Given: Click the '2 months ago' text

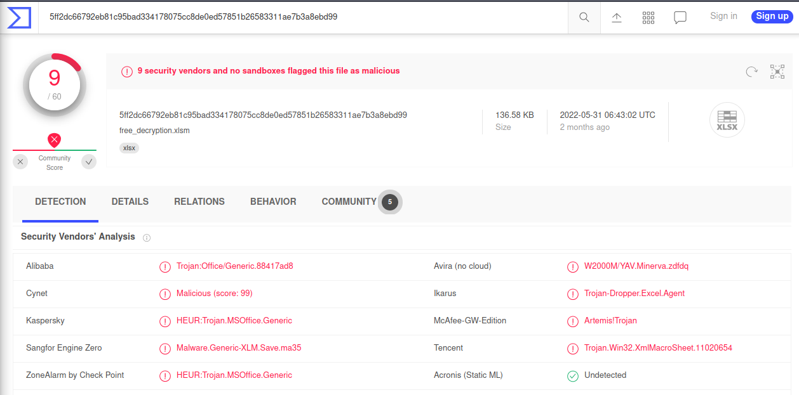Looking at the screenshot, I should coord(584,127).
